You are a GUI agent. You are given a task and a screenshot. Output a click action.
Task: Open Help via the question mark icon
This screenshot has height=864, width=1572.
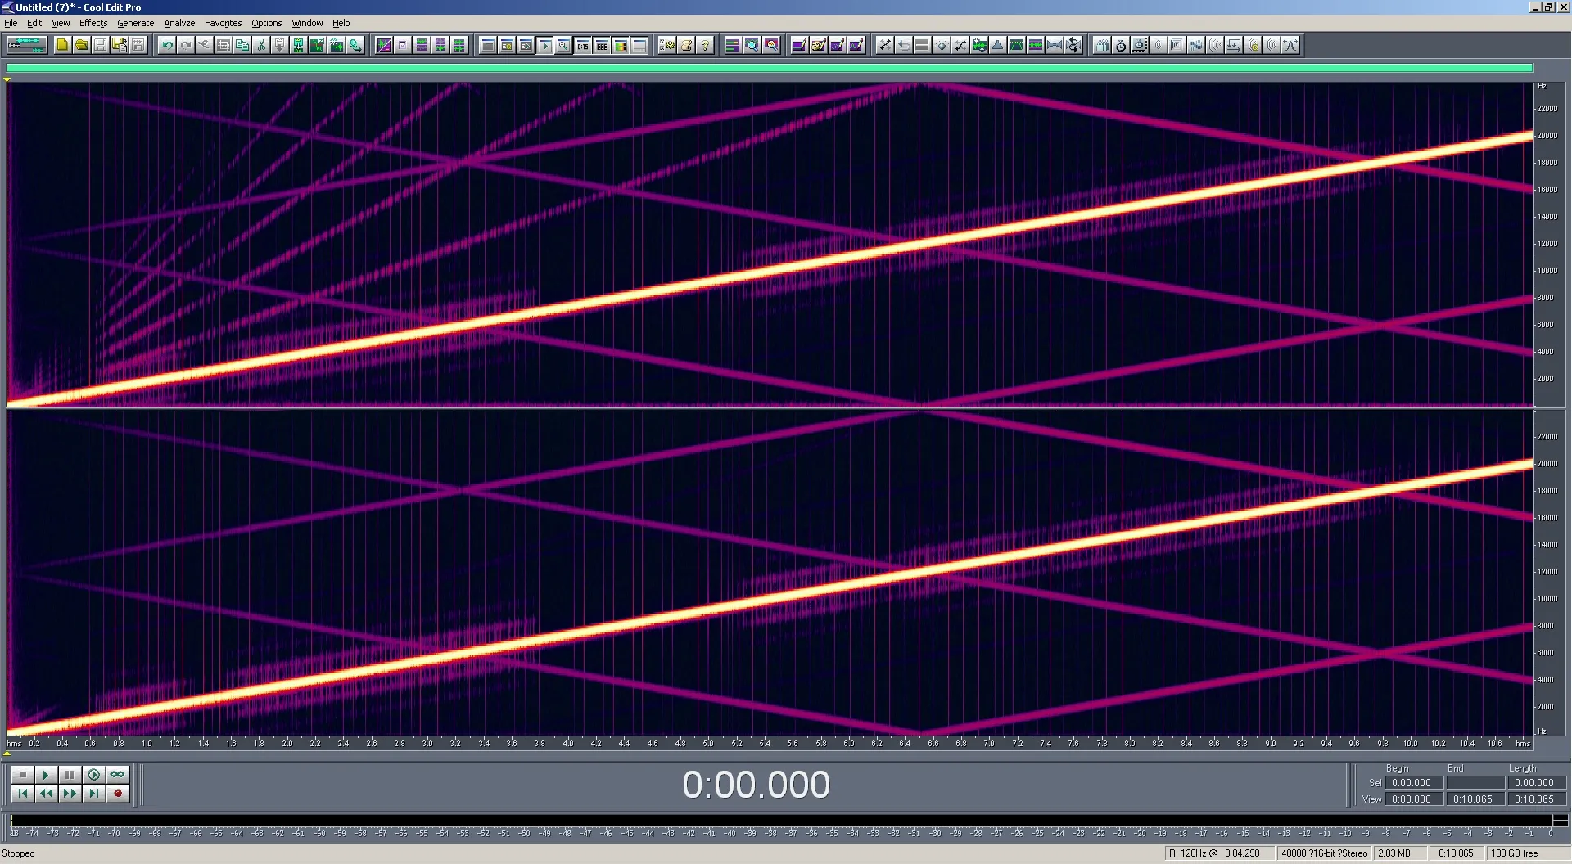pyautogui.click(x=705, y=45)
